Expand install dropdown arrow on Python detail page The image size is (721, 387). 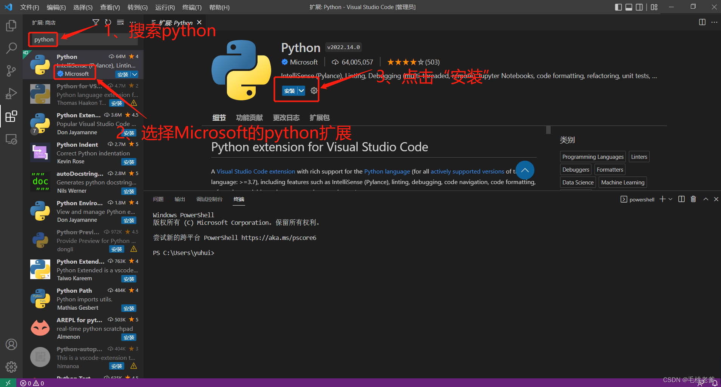[x=301, y=91]
